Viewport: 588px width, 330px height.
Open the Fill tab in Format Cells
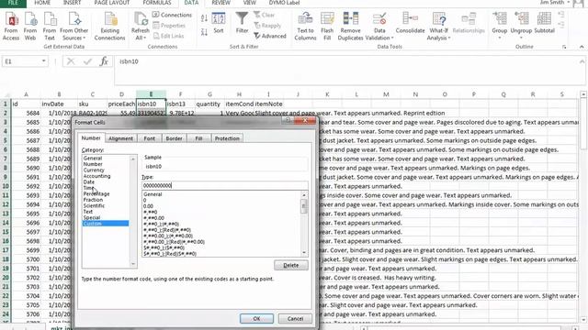pyautogui.click(x=198, y=138)
